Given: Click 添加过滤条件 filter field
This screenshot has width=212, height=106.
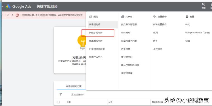Looking at the screenshot, I should pyautogui.click(x=78, y=95).
